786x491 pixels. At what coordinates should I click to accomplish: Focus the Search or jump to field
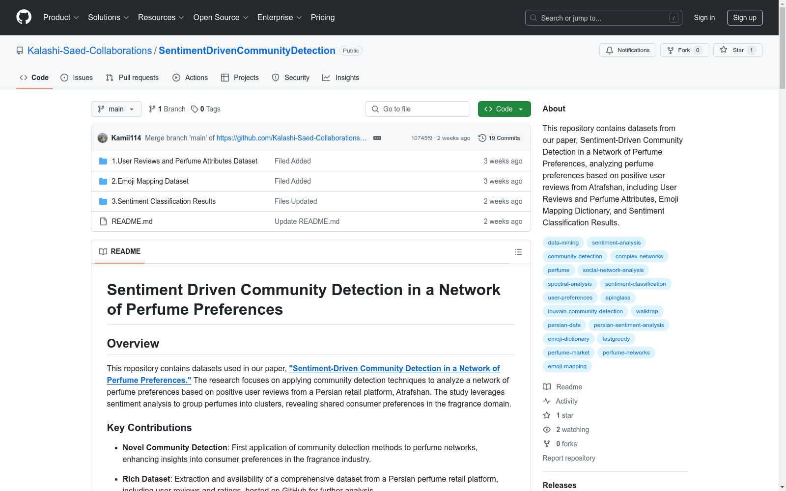pyautogui.click(x=604, y=18)
